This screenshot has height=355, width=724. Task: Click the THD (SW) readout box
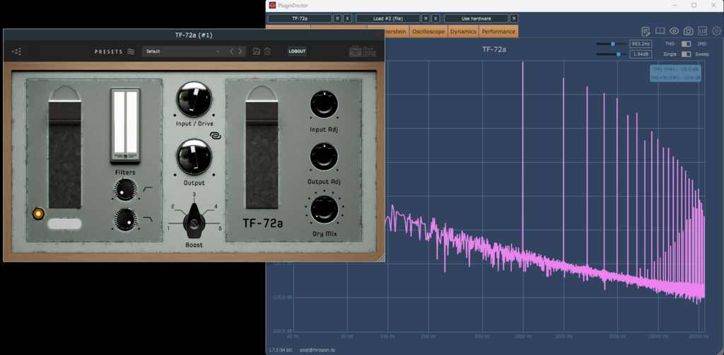[675, 74]
